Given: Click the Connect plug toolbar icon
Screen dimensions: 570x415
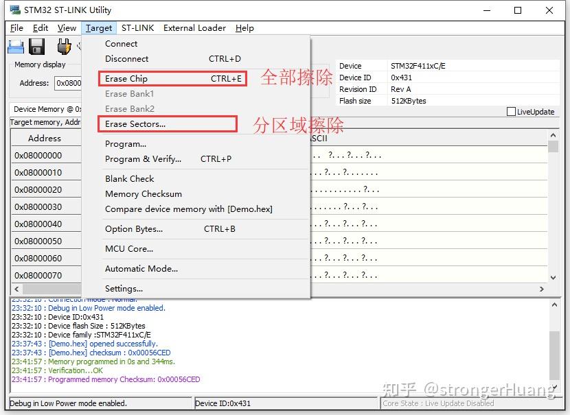Looking at the screenshot, I should pos(64,46).
